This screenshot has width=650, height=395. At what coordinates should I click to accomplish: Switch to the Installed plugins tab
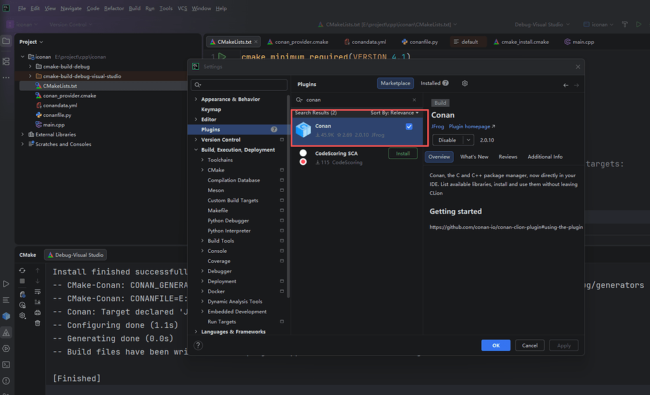(x=434, y=83)
